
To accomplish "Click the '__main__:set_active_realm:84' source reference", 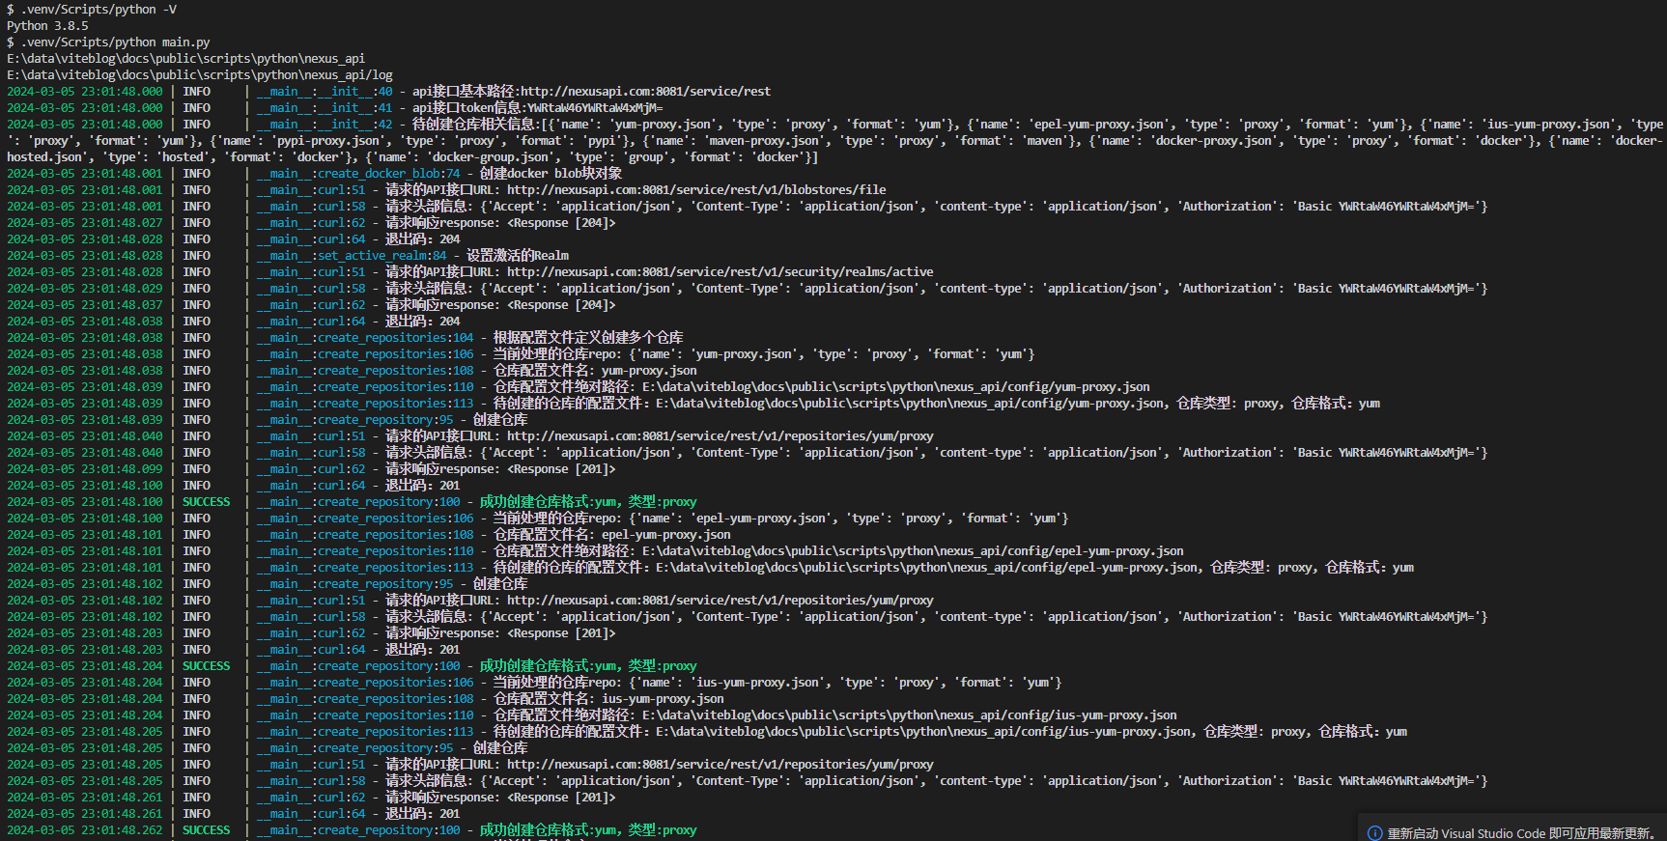I will [x=352, y=256].
